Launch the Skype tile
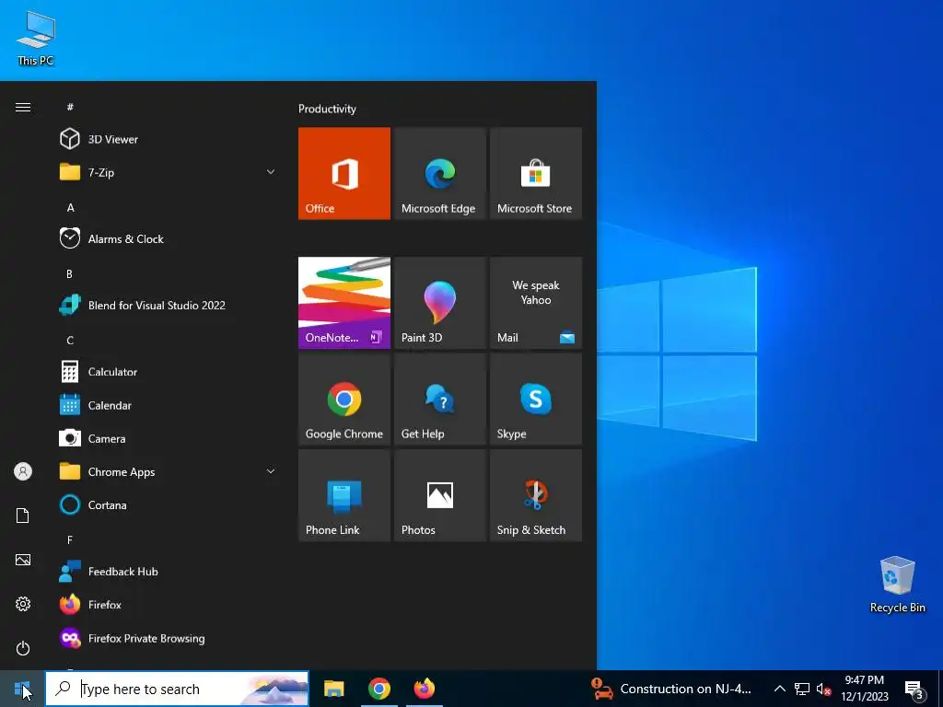Screen dimensions: 943x707 click(536, 400)
